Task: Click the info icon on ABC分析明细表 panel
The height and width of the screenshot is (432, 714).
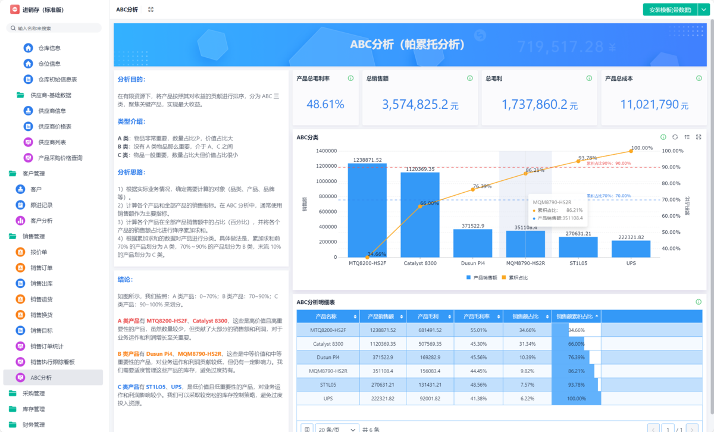Action: tap(699, 302)
